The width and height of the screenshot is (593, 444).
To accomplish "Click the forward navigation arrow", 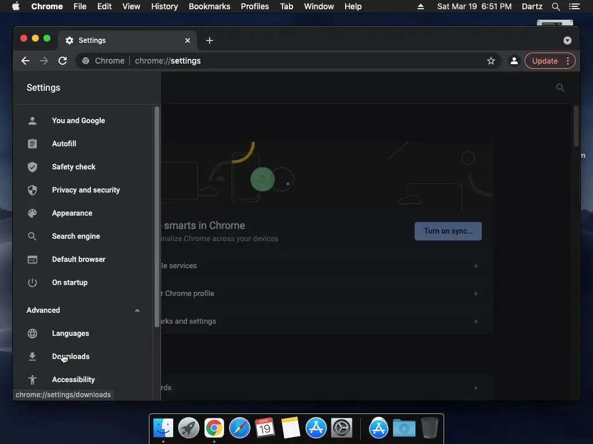I will [44, 61].
